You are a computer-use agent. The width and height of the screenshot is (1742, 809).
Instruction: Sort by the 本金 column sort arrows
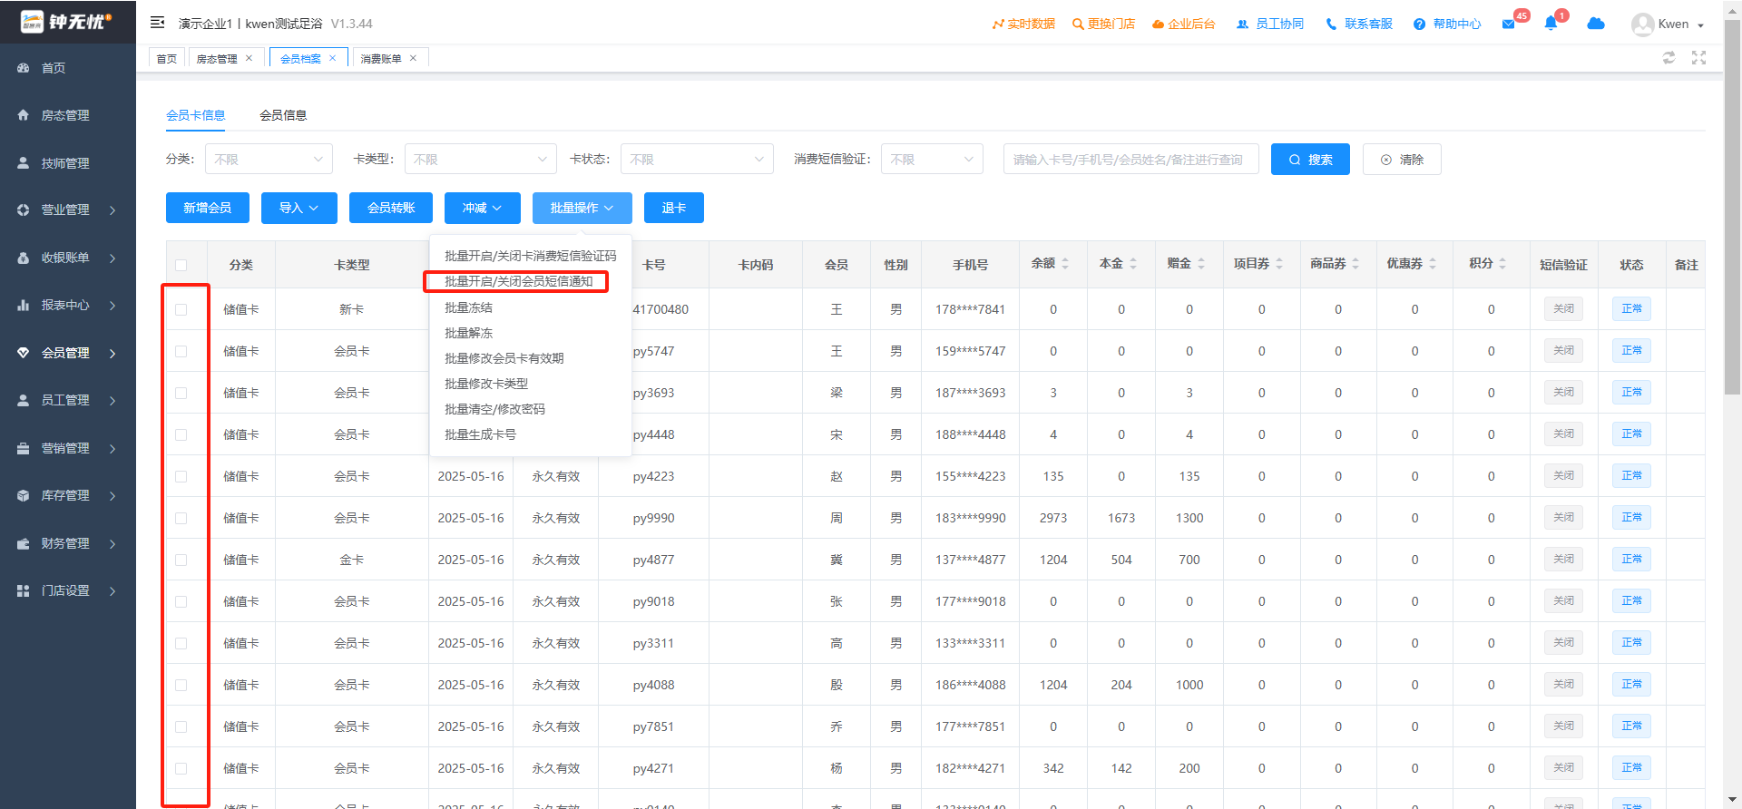coord(1133,264)
